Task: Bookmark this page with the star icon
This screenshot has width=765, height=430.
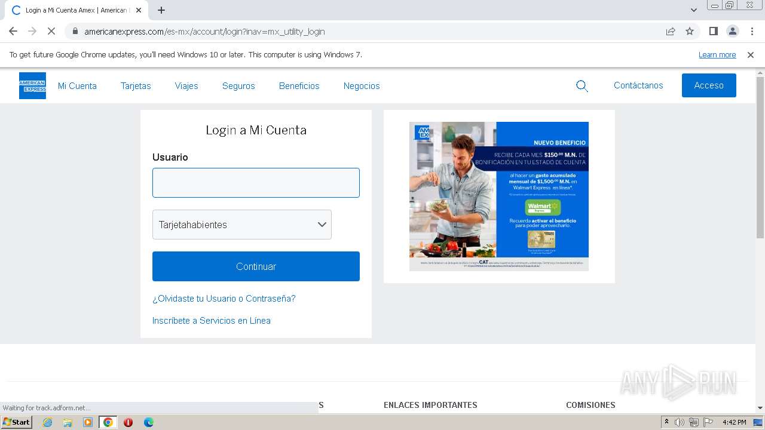Action: point(690,31)
